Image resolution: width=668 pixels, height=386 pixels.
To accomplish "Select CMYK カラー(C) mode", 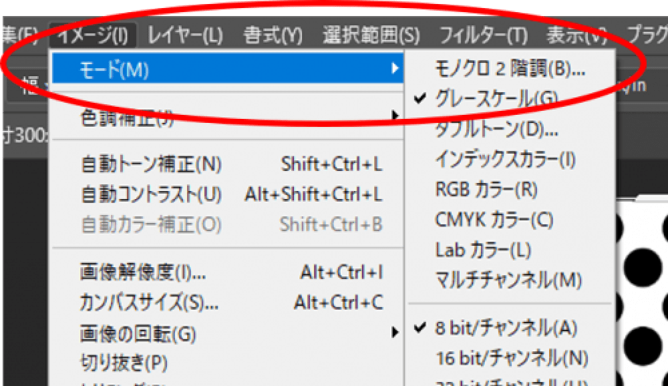I will point(510,220).
